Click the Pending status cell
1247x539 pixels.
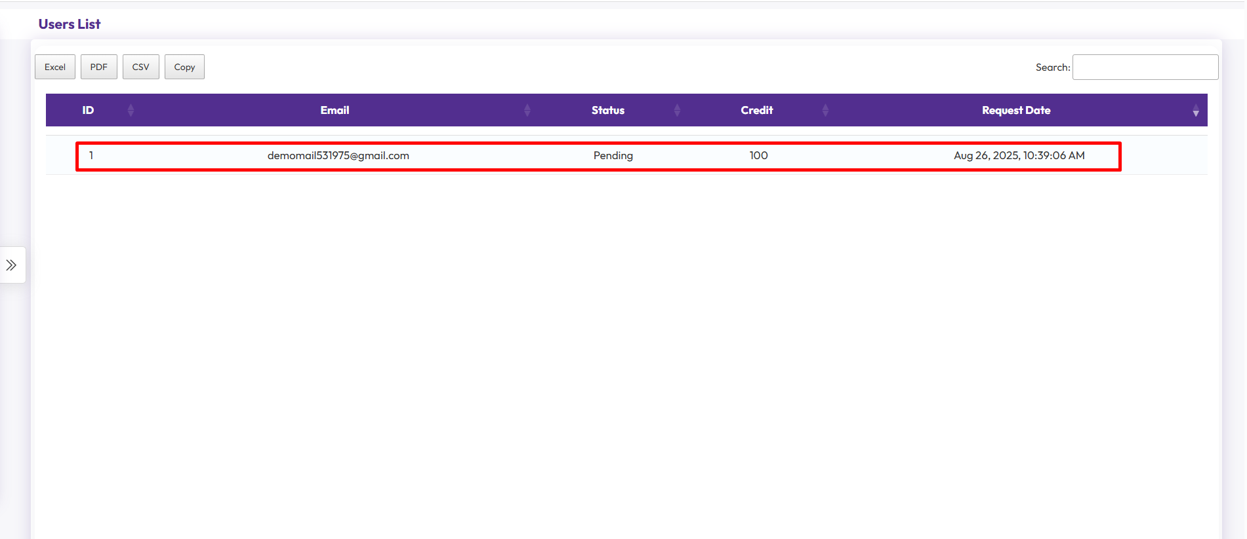pos(613,155)
